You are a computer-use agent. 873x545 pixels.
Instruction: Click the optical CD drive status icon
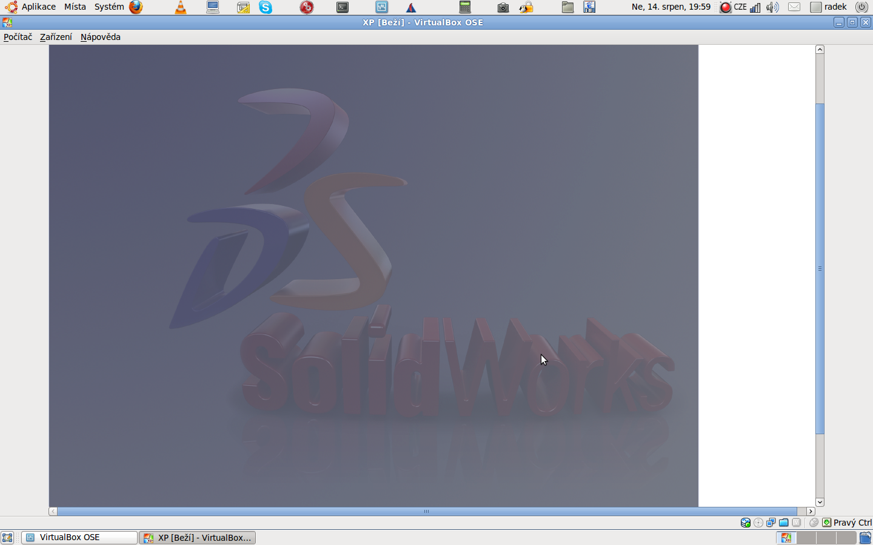758,523
